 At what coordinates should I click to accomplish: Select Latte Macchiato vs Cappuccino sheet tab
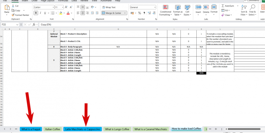point(83,129)
